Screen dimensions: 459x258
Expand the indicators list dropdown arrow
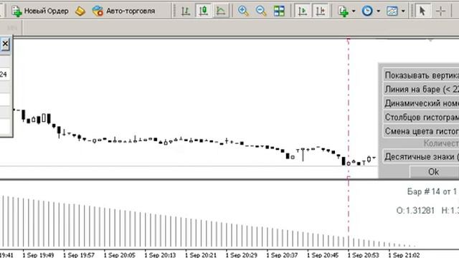(x=354, y=11)
